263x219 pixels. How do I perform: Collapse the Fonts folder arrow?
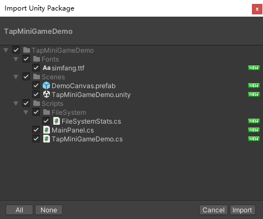(x=16, y=59)
